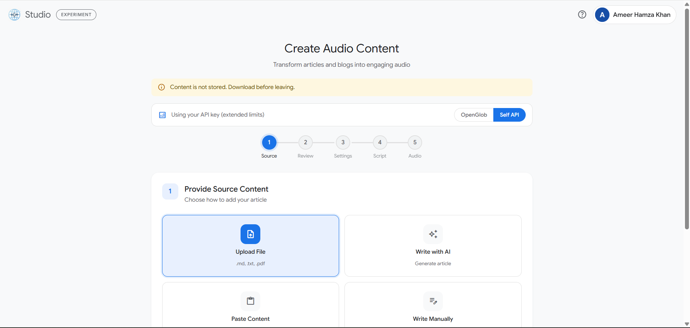Click the warning info icon in the yellow banner

161,87
